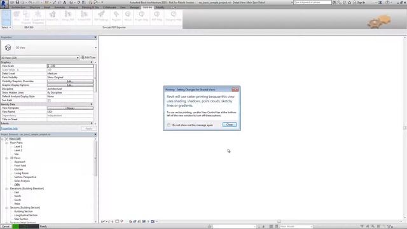Open the Properties help link
407x229 pixels.
(x=10, y=128)
